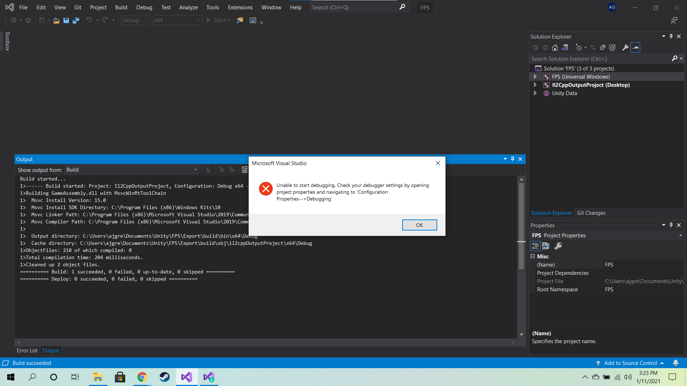This screenshot has height=386, width=687.
Task: Open the Debug configuration dropdown
Action: (x=135, y=20)
